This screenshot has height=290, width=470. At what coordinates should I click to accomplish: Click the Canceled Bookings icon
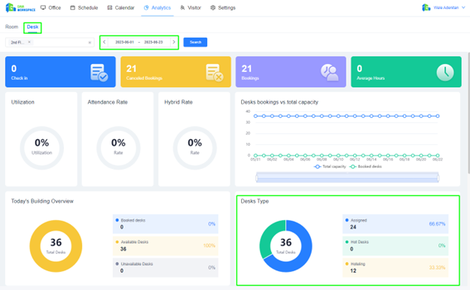click(x=215, y=72)
